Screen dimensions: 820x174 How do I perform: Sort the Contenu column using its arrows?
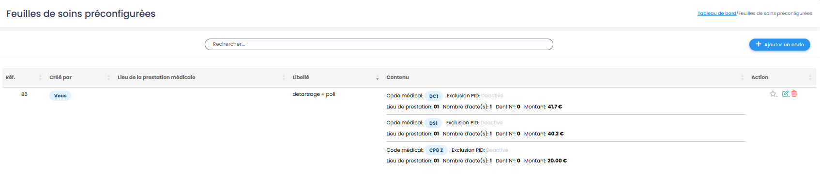point(743,78)
